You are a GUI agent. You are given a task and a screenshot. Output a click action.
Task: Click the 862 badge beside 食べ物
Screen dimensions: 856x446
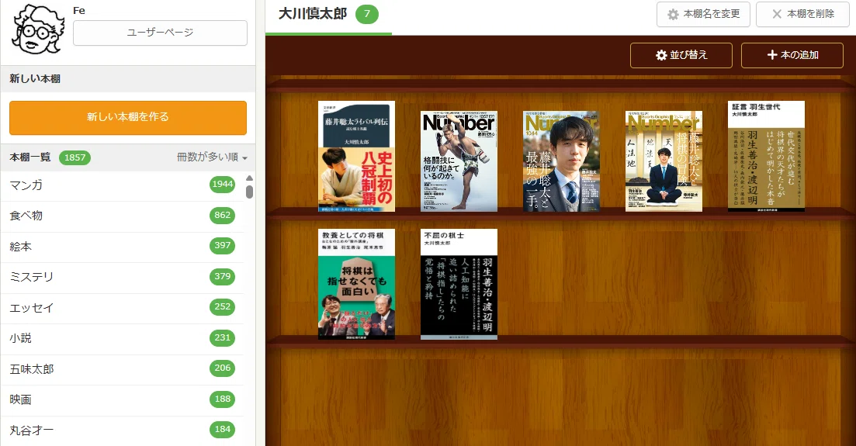pyautogui.click(x=222, y=215)
